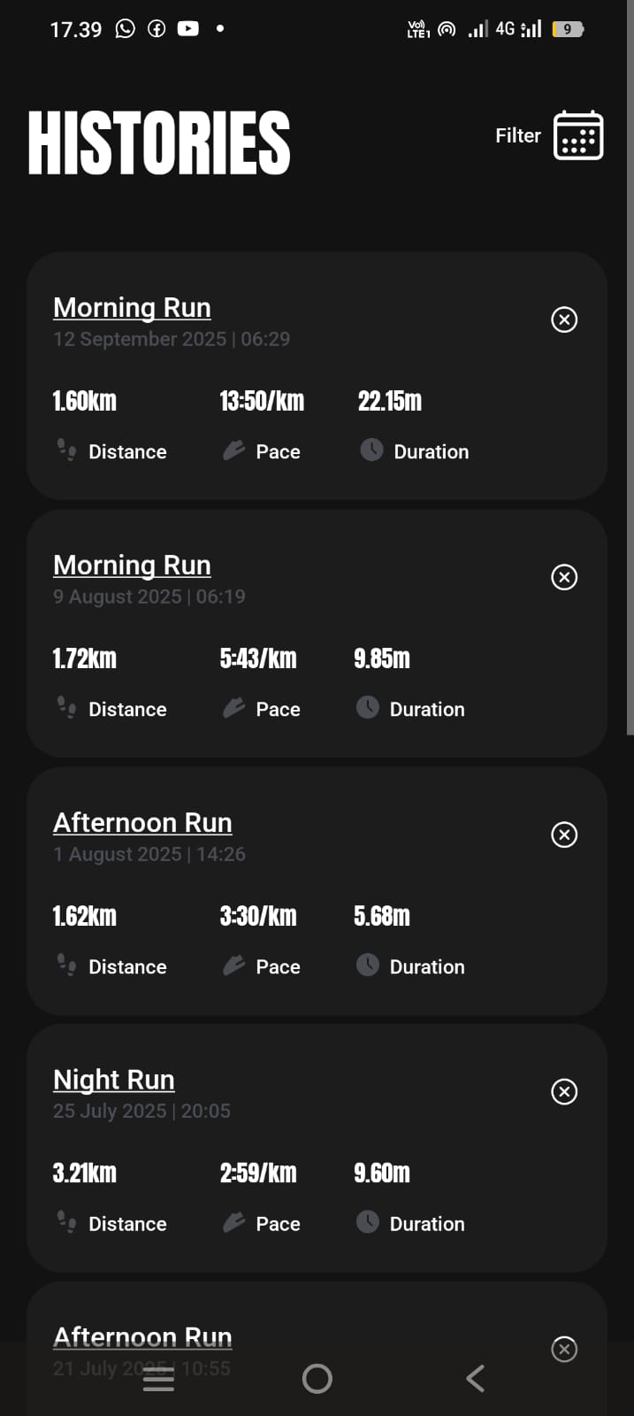Open the 1 August Afternoon Run title
The height and width of the screenshot is (1416, 634).
click(x=142, y=822)
